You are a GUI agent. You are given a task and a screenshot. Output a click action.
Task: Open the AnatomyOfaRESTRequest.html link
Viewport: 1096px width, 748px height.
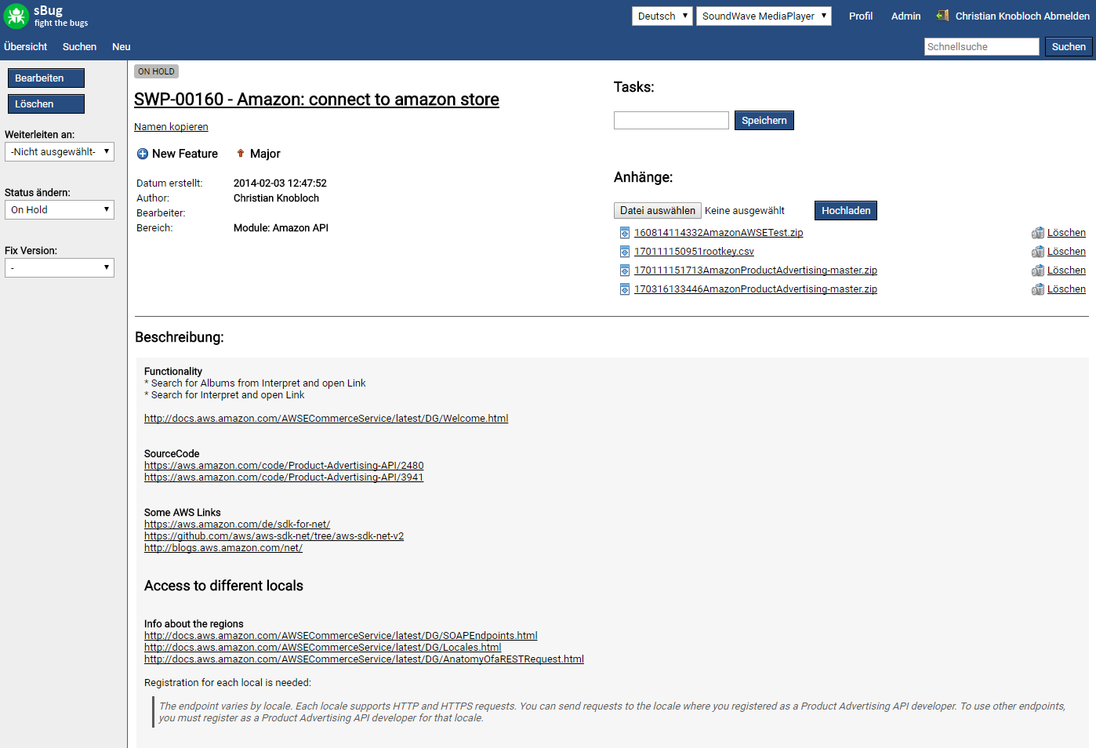click(x=364, y=659)
